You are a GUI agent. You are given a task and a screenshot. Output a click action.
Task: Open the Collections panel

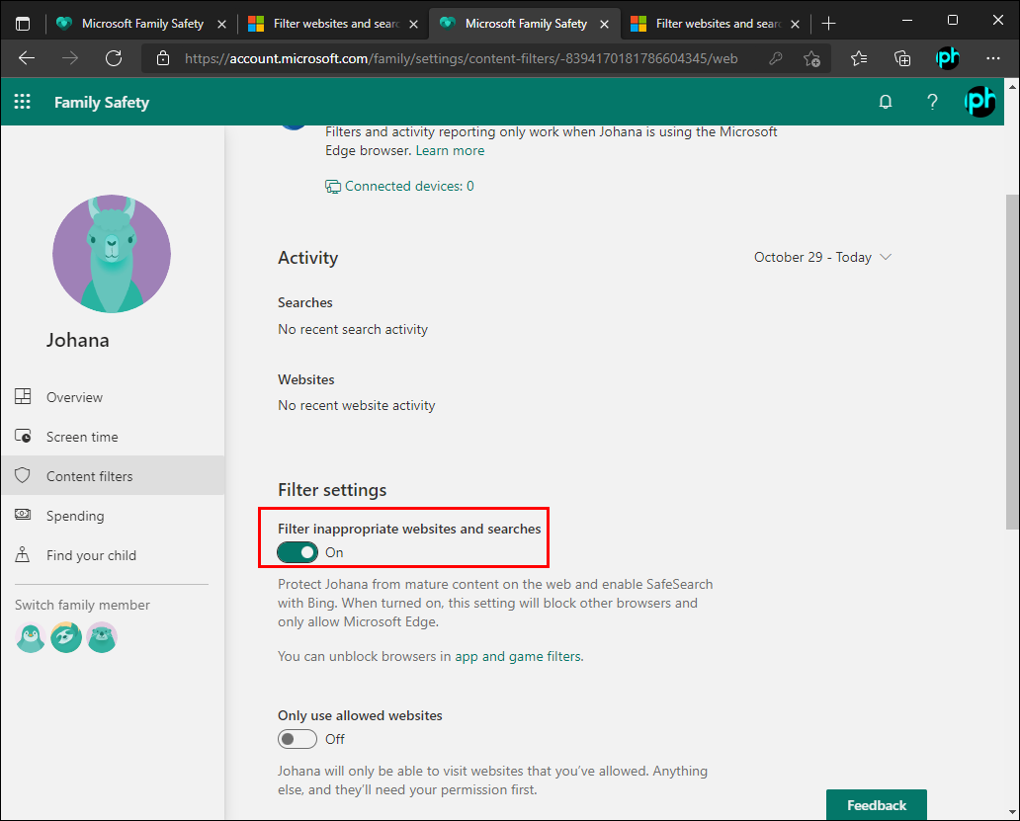tap(902, 58)
